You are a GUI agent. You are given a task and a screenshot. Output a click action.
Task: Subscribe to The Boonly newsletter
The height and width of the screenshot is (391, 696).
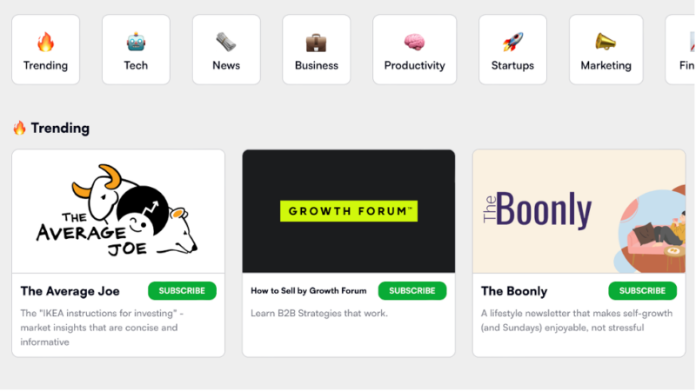tap(642, 291)
